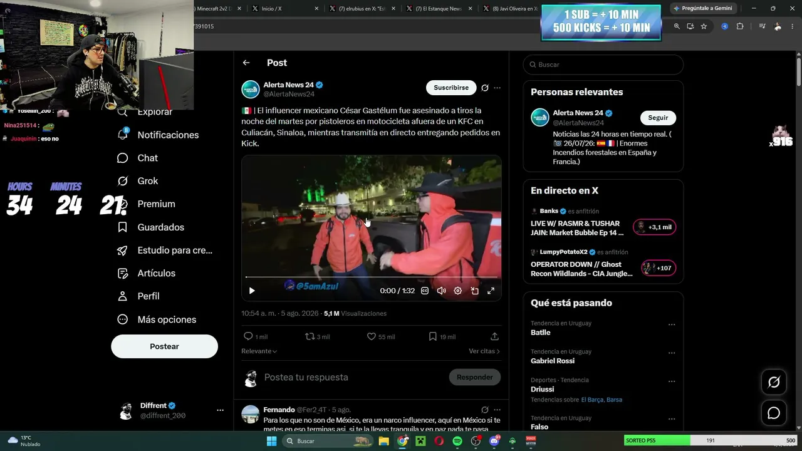The width and height of the screenshot is (802, 451).
Task: Play the video in the post
Action: pyautogui.click(x=252, y=291)
